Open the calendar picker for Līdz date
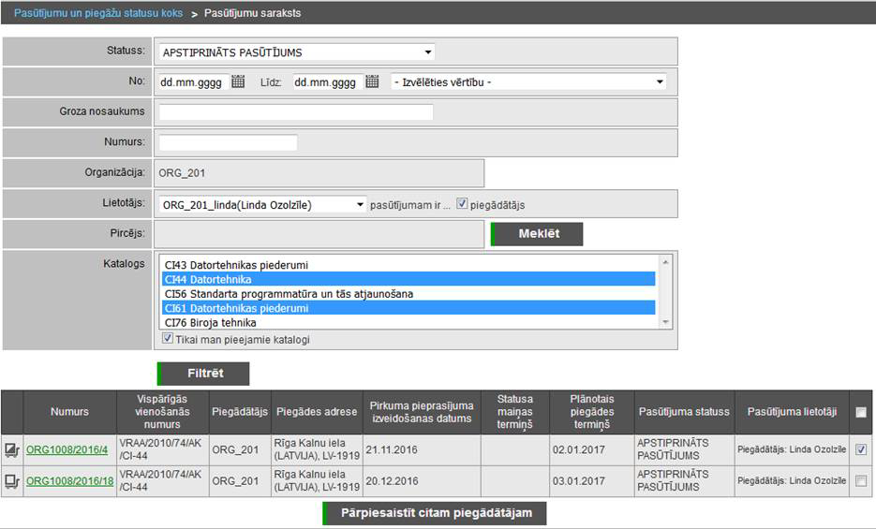Screen dimensions: 876x529 tap(372, 82)
